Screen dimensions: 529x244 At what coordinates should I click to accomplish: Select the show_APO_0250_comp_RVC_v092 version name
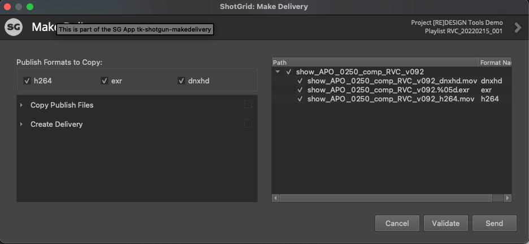point(360,72)
